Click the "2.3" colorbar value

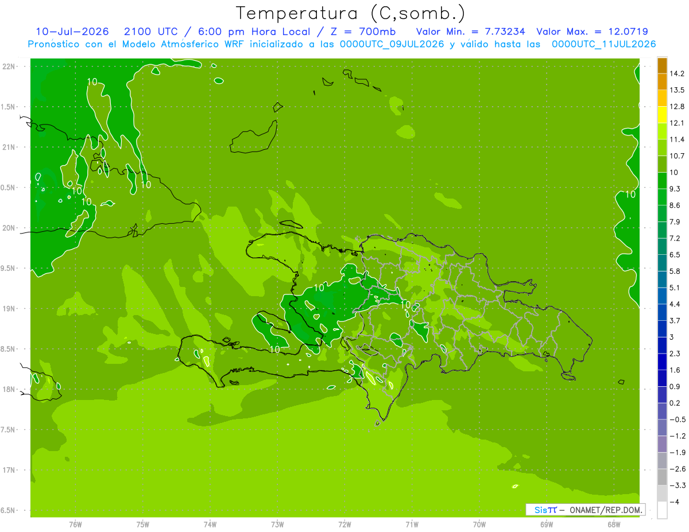pyautogui.click(x=675, y=354)
